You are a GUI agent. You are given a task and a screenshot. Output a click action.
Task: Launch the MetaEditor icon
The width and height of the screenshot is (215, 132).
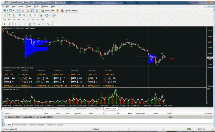pyautogui.click(x=57, y=11)
